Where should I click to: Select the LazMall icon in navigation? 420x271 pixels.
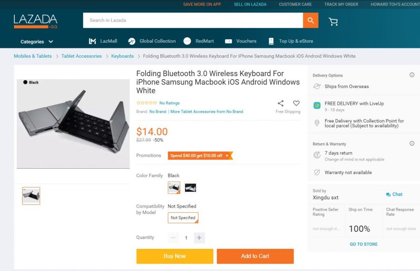(x=92, y=41)
